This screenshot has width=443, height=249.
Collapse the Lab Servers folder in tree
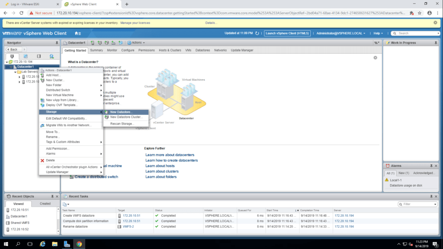15,72
